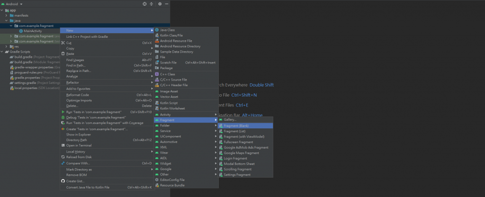Viewport: 485px width, 197px height.
Task: Open the Local History submenu
Action: 107,152
